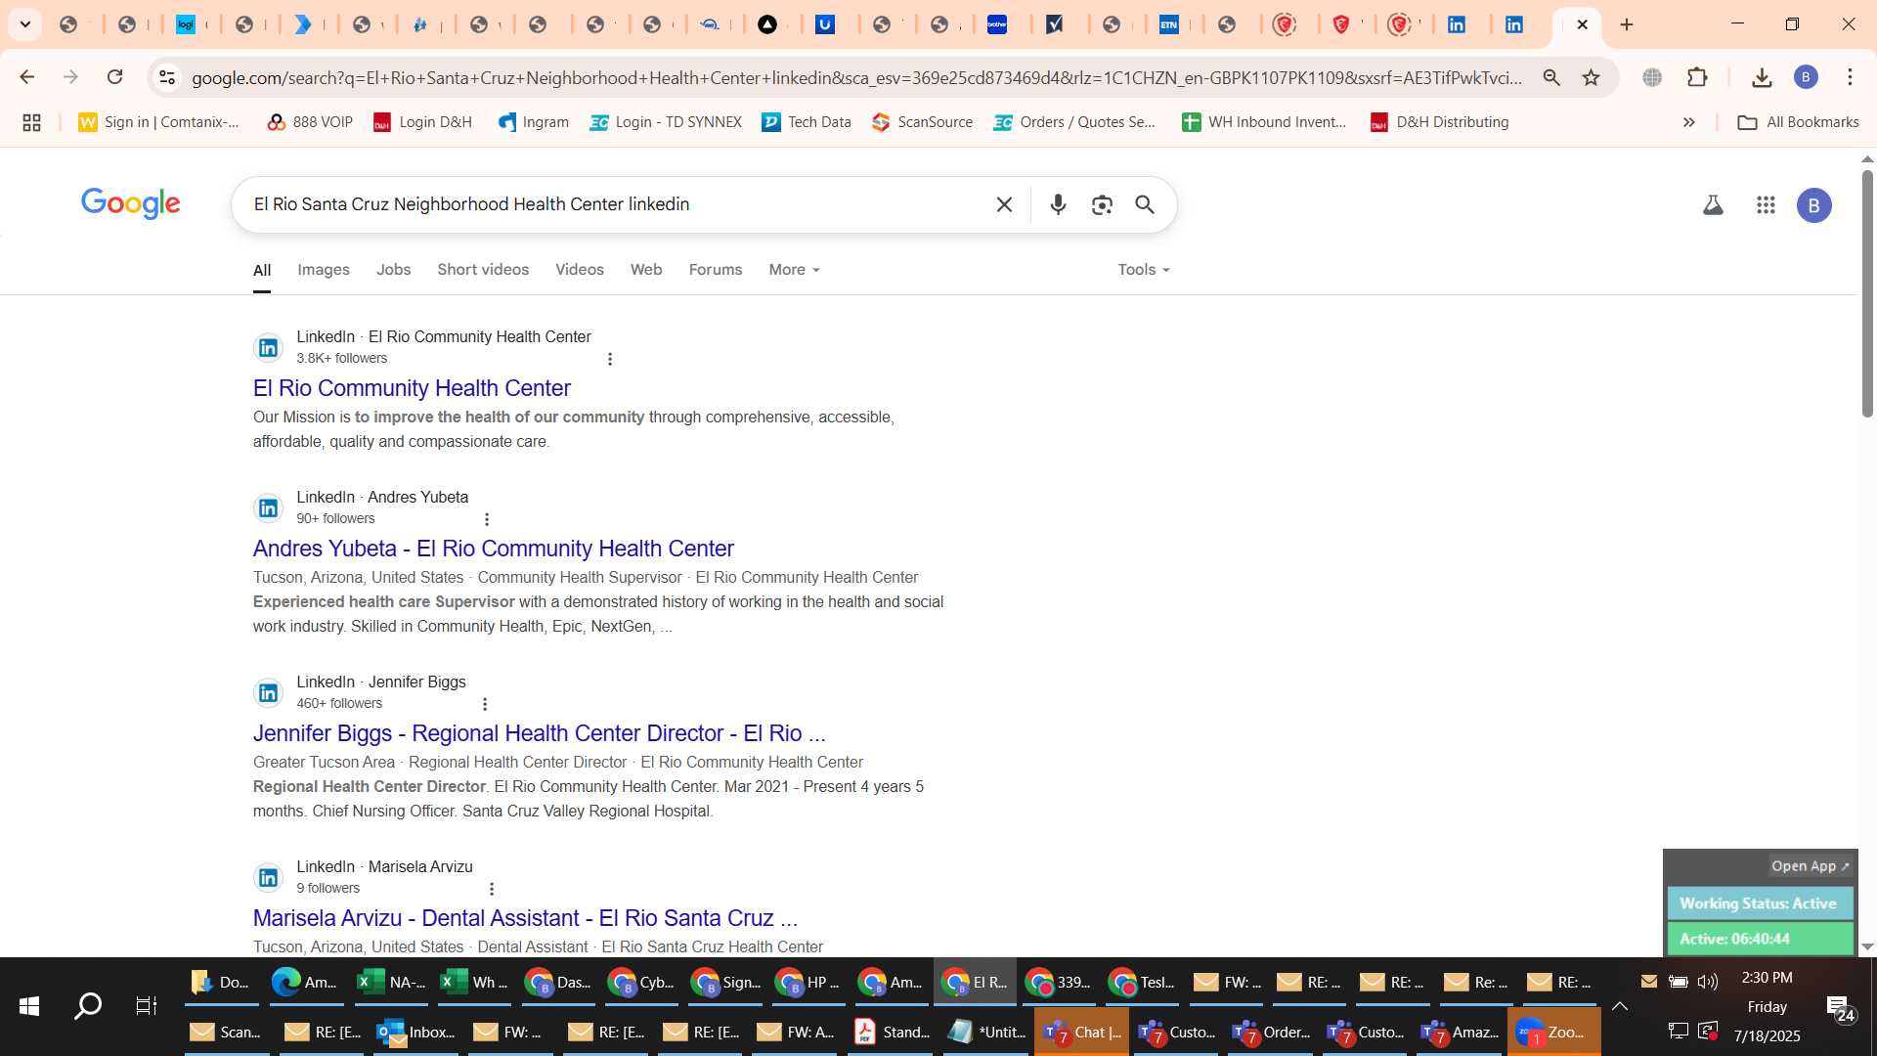
Task: Open more options for El Rio Community Health Center result
Action: (610, 359)
